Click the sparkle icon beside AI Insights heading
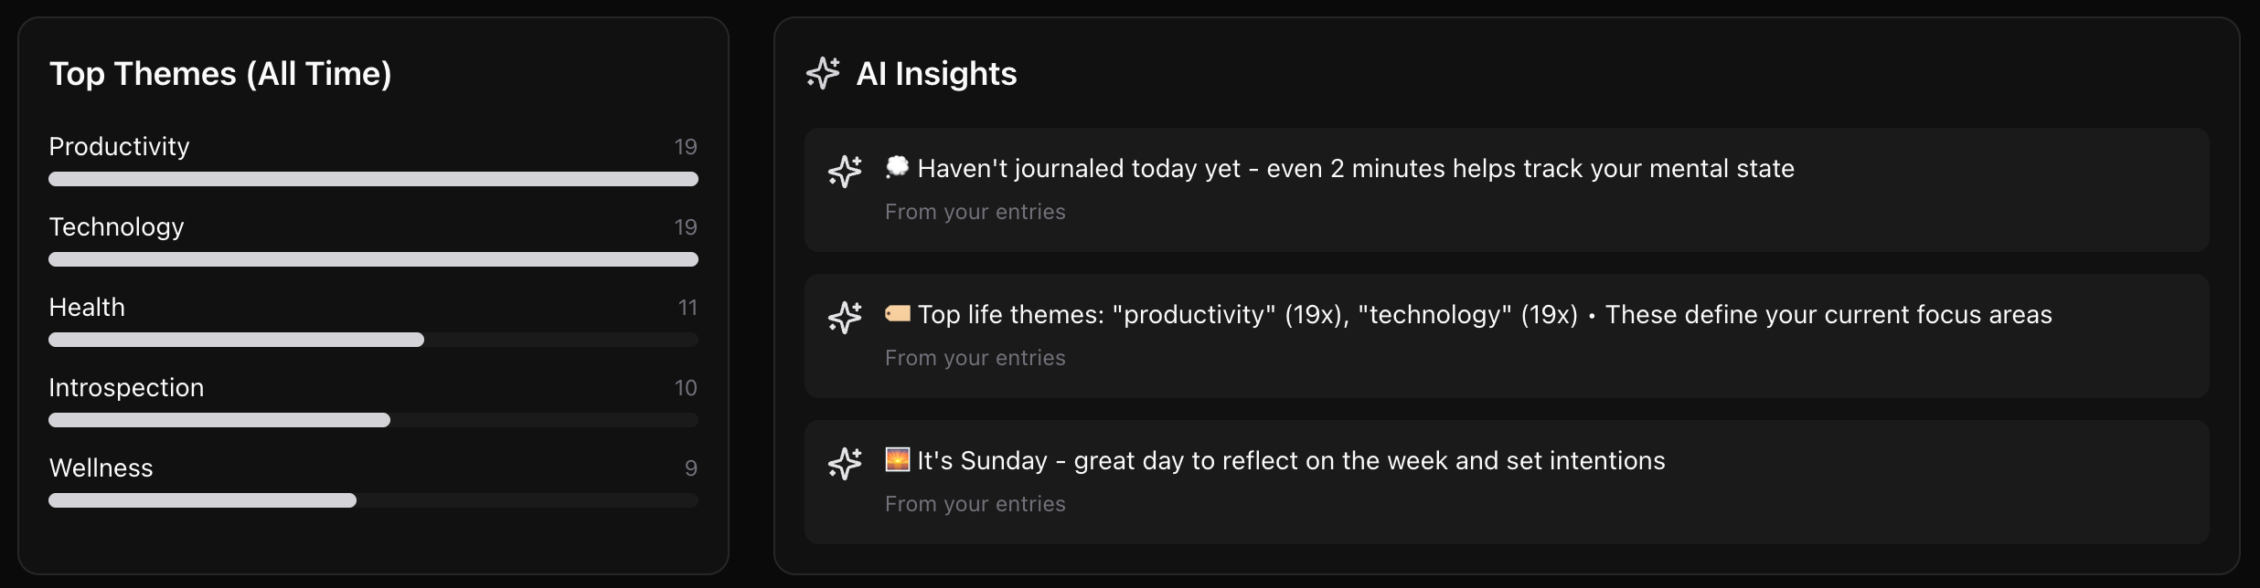The height and width of the screenshot is (588, 2260). 823,73
